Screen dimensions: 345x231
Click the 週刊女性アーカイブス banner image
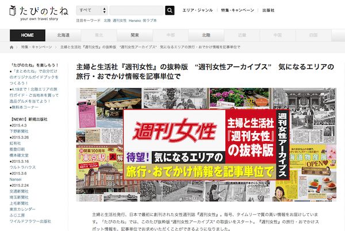coord(206,145)
